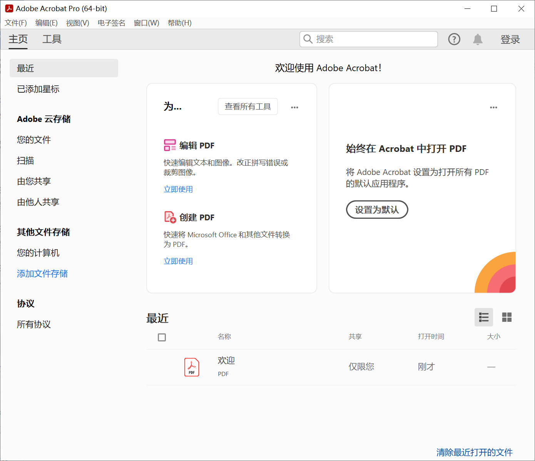Screen dimensions: 535x461
Task: Open the notifications bell icon
Action: pos(478,39)
